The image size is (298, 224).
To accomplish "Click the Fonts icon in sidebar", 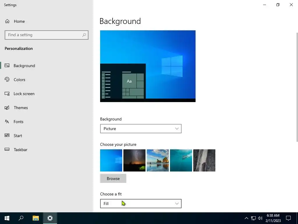I will [x=7, y=122].
